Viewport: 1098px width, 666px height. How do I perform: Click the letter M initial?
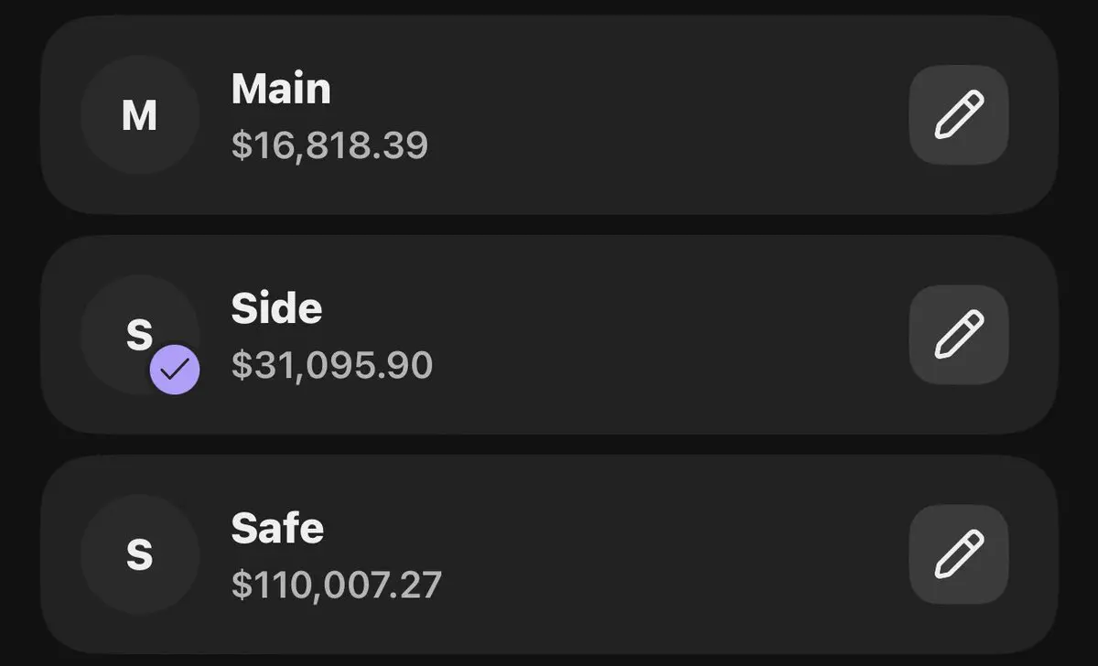click(x=139, y=116)
